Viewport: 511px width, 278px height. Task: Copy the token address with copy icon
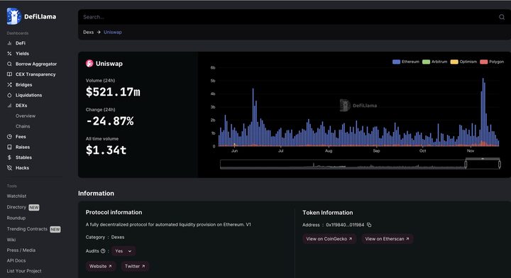coord(369,225)
